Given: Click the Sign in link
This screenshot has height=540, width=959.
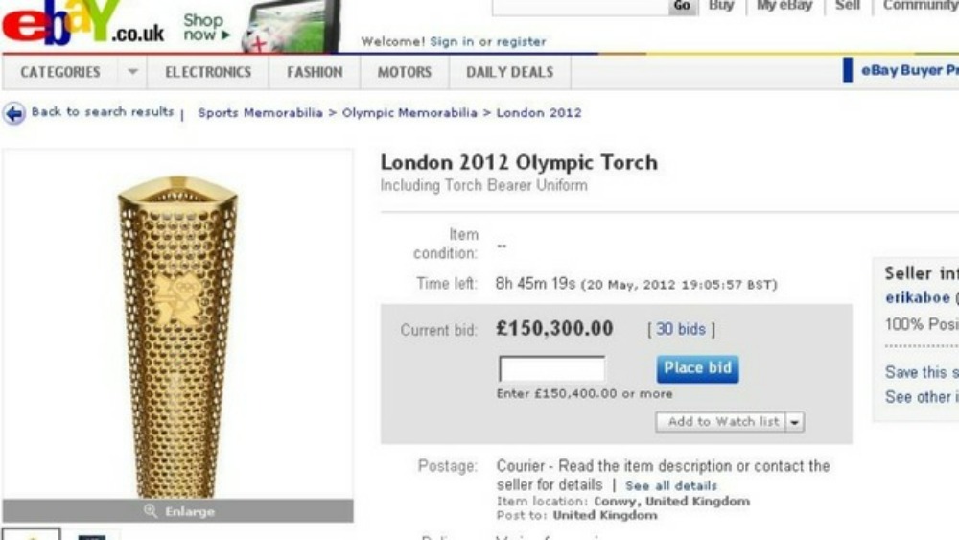Looking at the screenshot, I should pyautogui.click(x=452, y=41).
